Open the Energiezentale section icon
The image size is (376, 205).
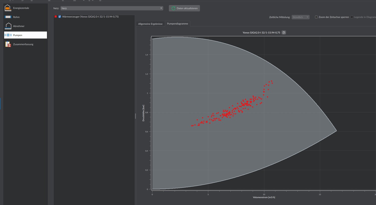tap(8, 8)
